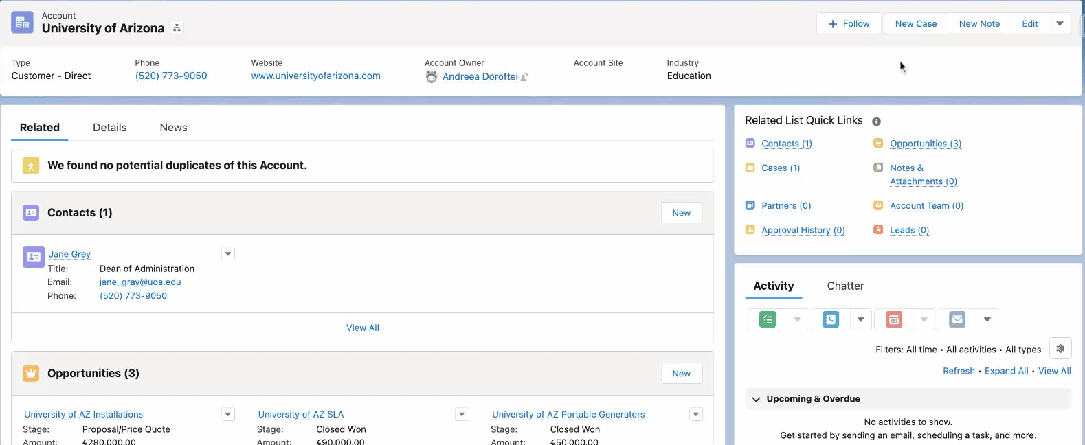The height and width of the screenshot is (445, 1085).
Task: Click the Leads quick link icon
Action: 878,229
